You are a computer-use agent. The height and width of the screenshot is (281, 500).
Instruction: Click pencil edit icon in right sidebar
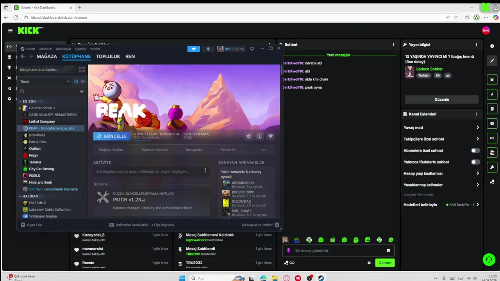(x=492, y=61)
